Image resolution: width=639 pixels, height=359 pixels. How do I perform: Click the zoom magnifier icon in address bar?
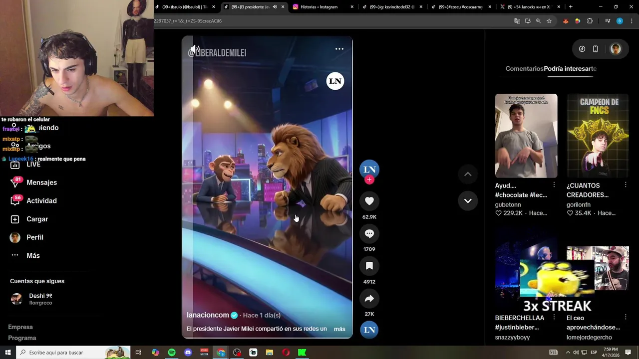click(538, 21)
